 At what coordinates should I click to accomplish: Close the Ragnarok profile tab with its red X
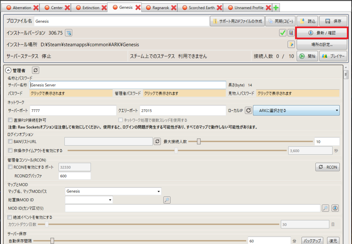tap(174, 7)
